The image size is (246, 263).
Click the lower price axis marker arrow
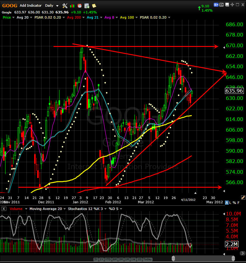[224, 191]
